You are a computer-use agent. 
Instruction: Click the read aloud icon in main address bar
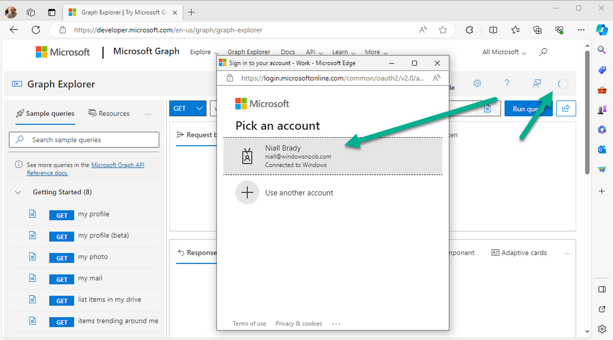pyautogui.click(x=423, y=29)
